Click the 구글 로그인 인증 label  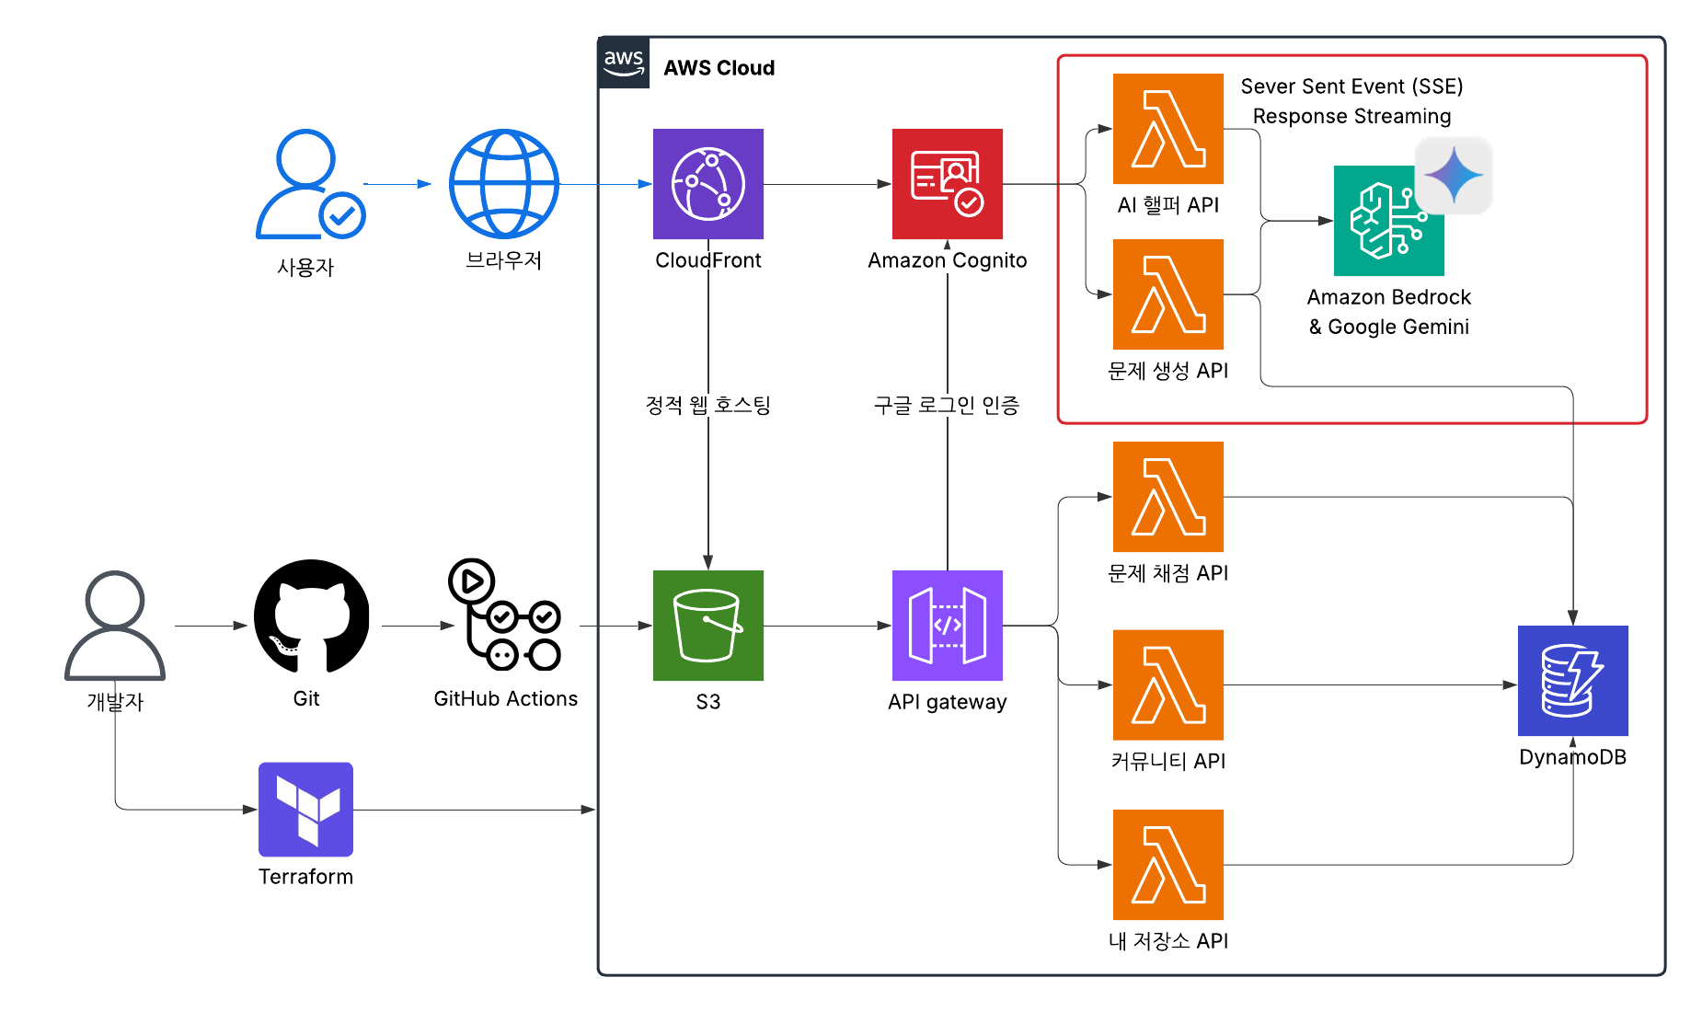(947, 405)
